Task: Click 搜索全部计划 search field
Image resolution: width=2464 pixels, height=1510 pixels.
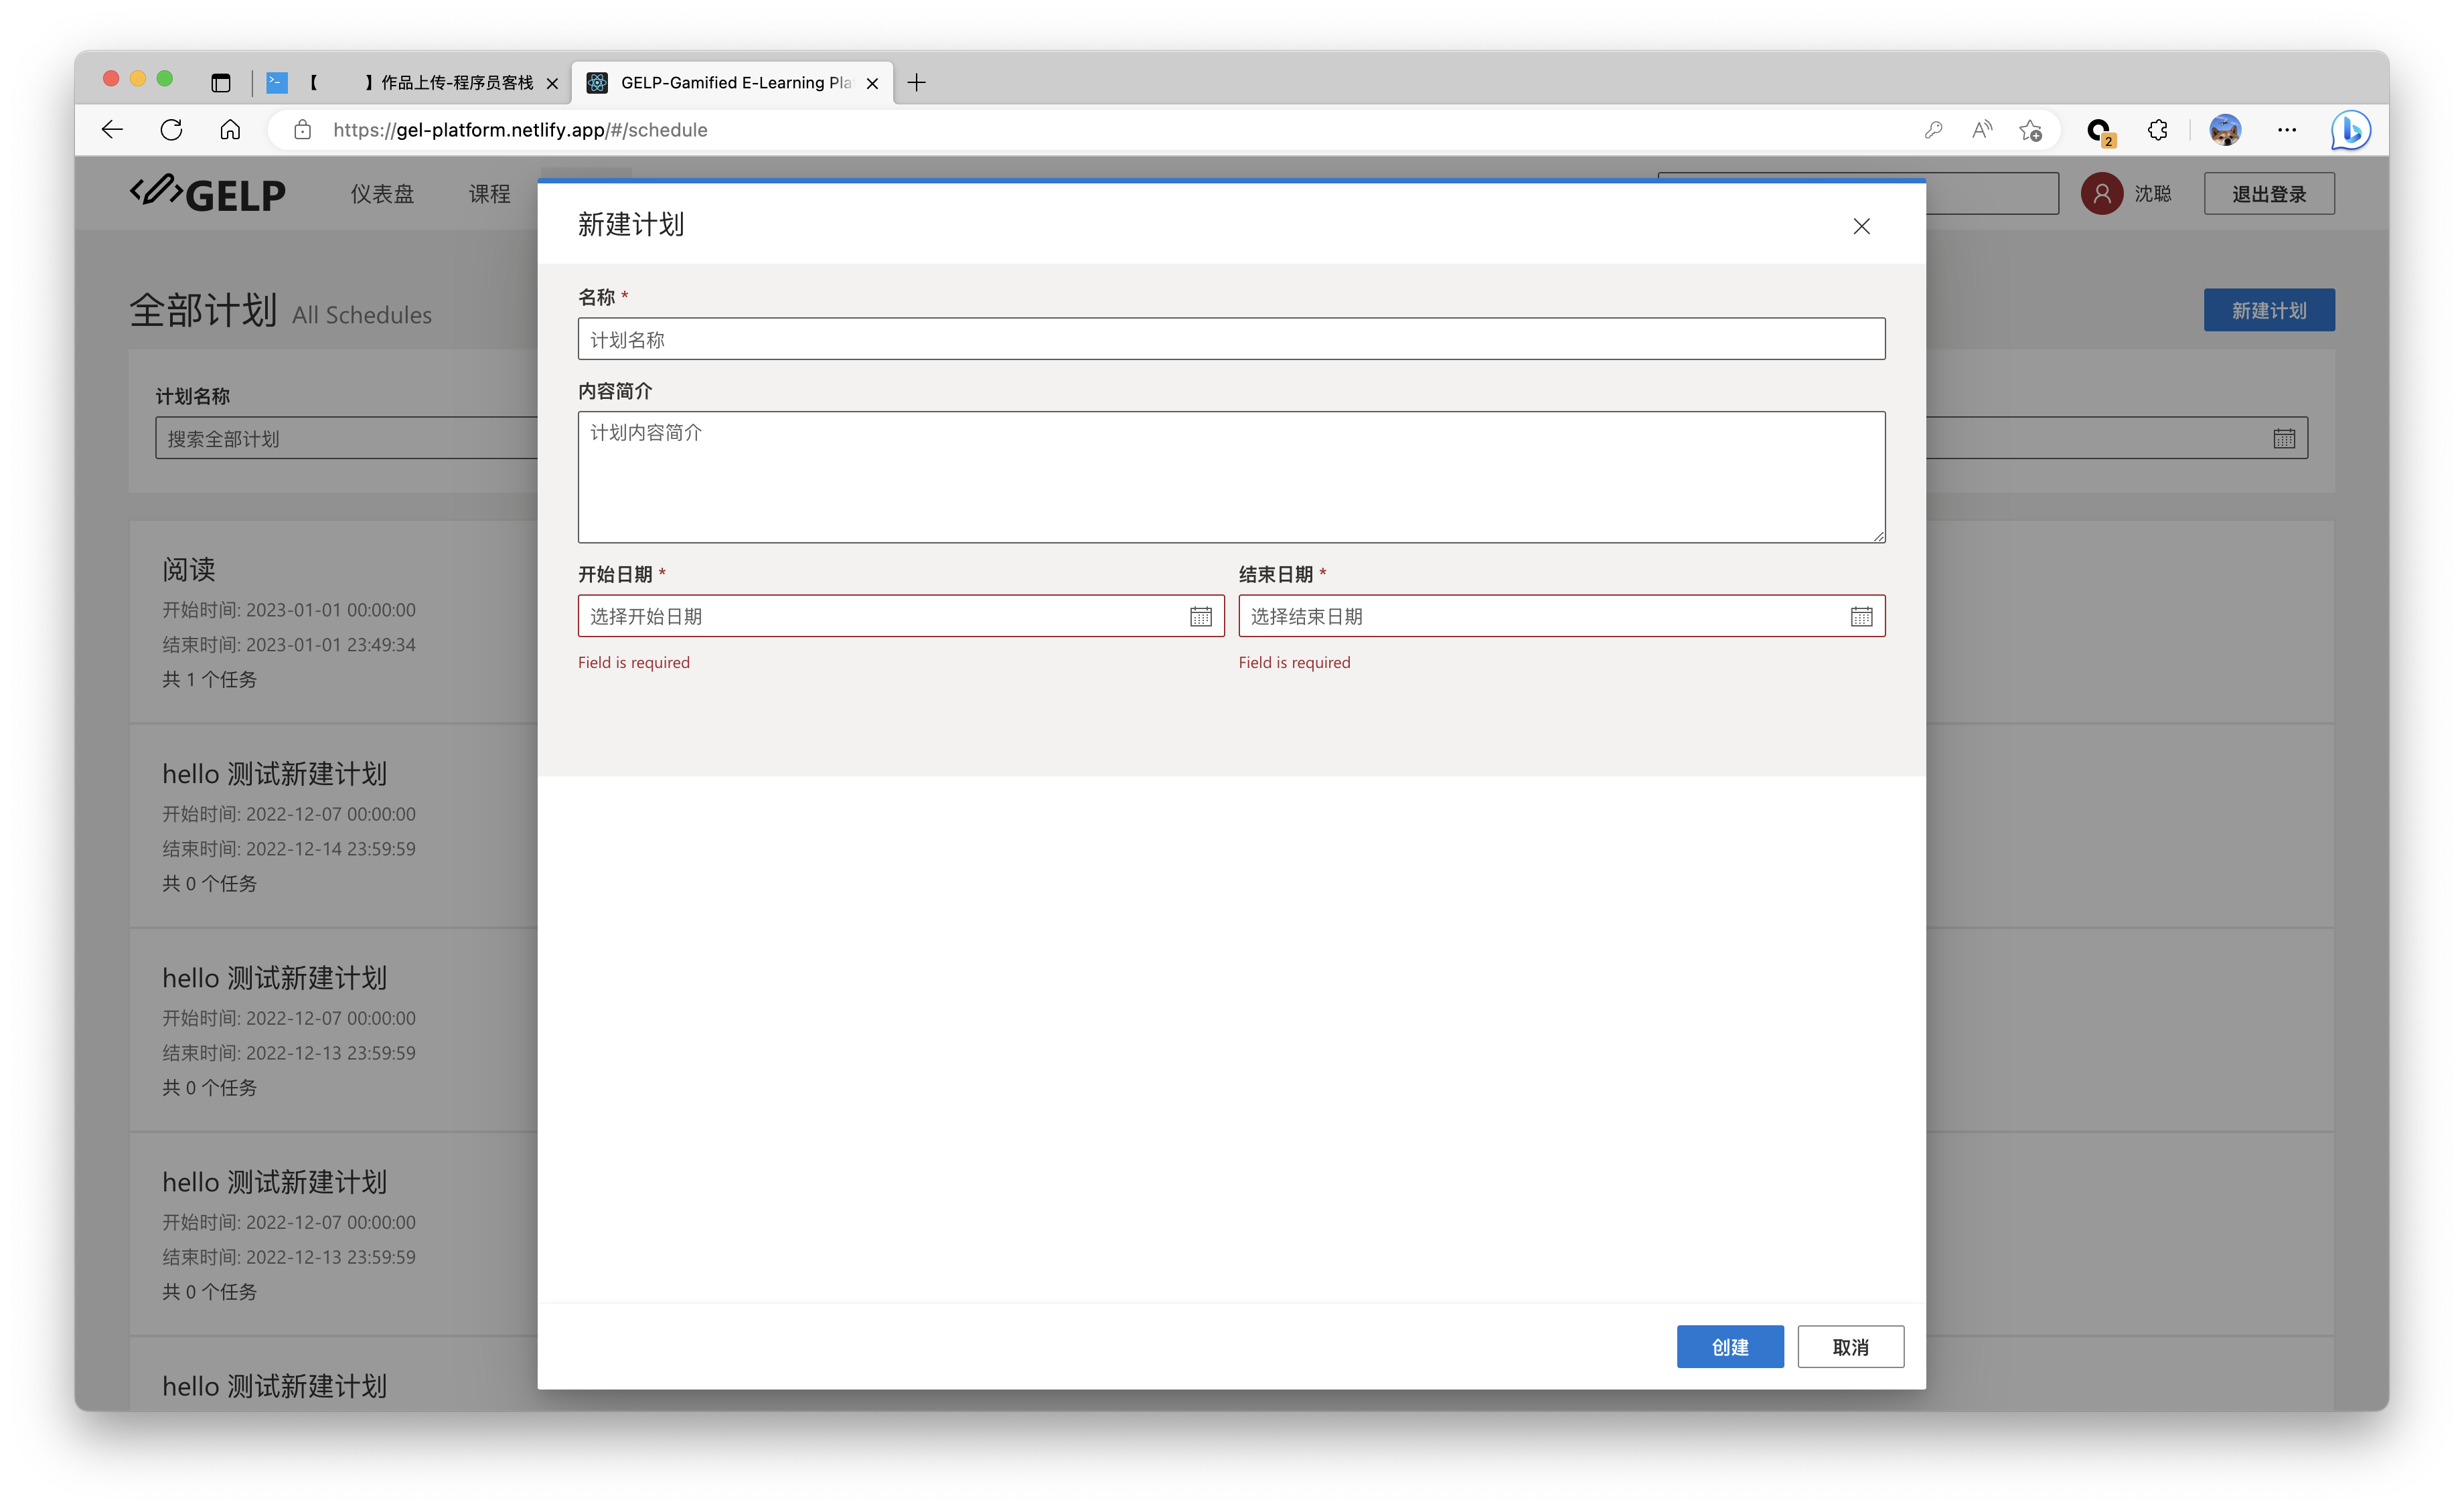Action: pyautogui.click(x=346, y=438)
